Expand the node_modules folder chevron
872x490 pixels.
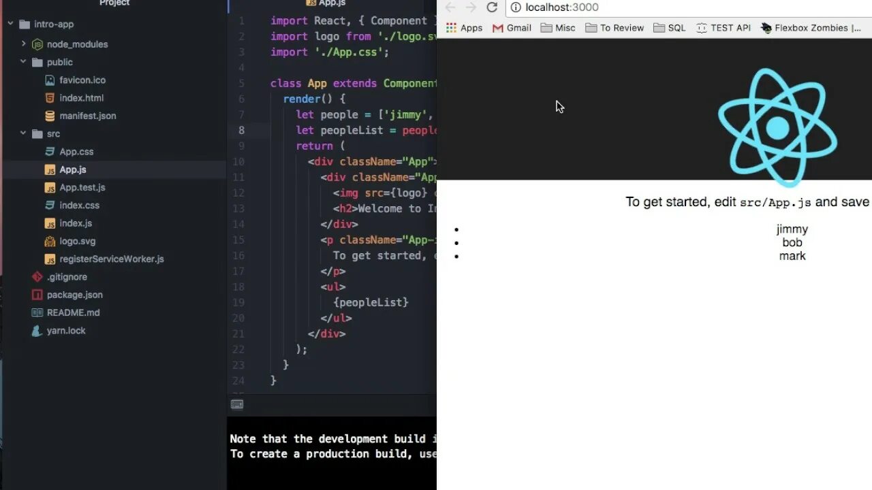point(23,44)
